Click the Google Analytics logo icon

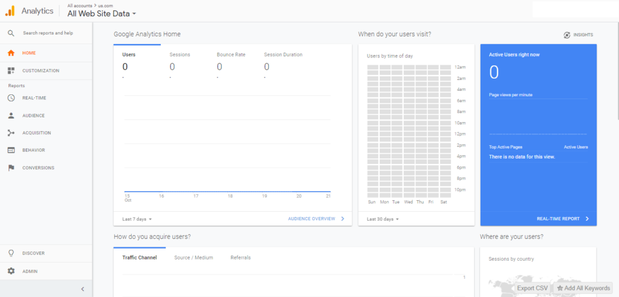coord(10,11)
